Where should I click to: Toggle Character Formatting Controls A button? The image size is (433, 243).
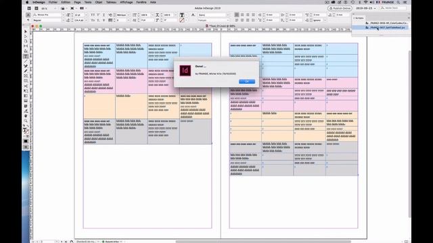click(28, 15)
